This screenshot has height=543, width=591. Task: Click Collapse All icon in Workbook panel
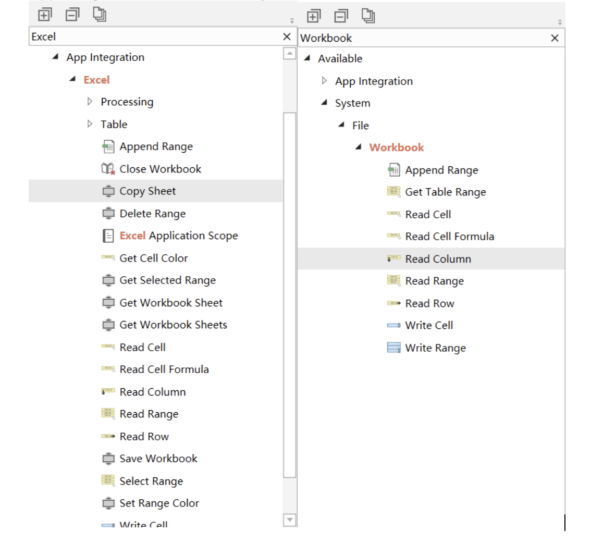341,16
